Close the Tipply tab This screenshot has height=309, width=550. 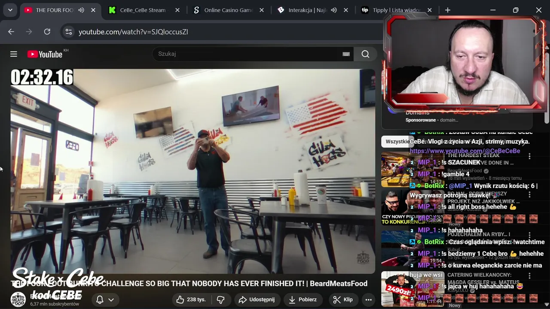tap(430, 10)
